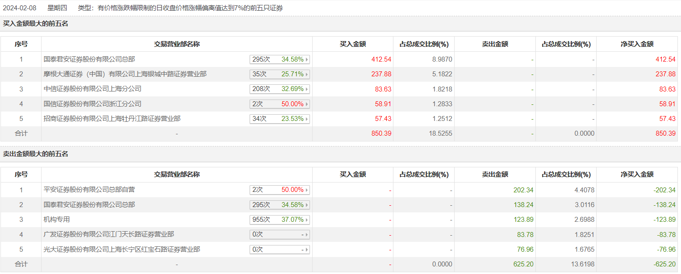
Task: Click the 卖出金额最大的前五名 section title
Action: [x=36, y=154]
